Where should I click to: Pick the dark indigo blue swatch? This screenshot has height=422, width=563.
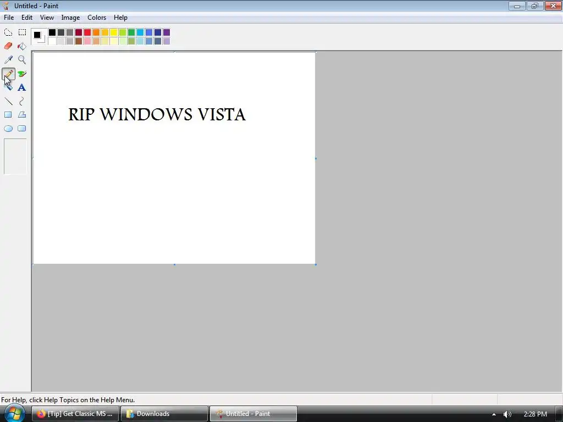tap(158, 32)
